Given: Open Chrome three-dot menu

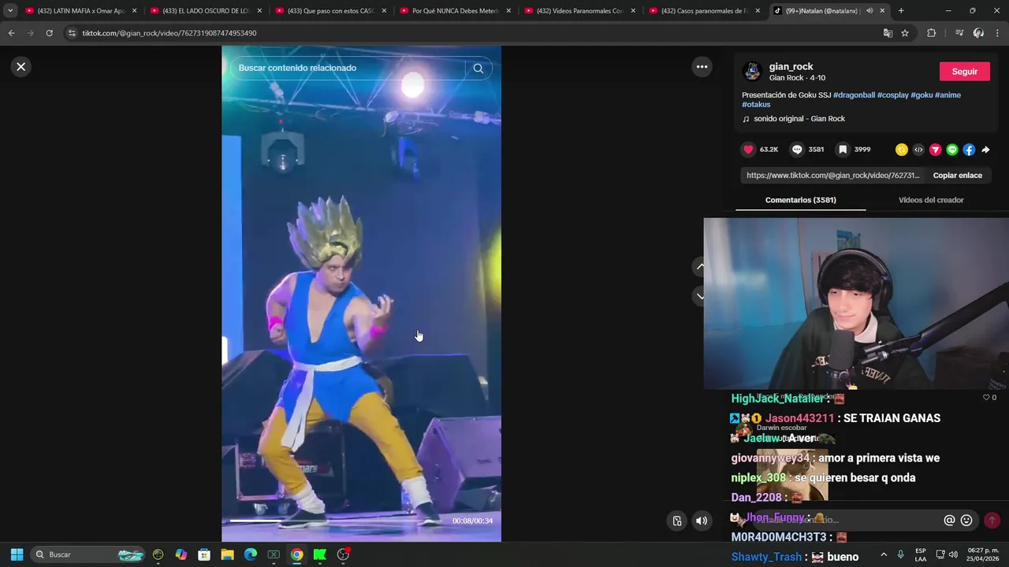Looking at the screenshot, I should click(997, 33).
